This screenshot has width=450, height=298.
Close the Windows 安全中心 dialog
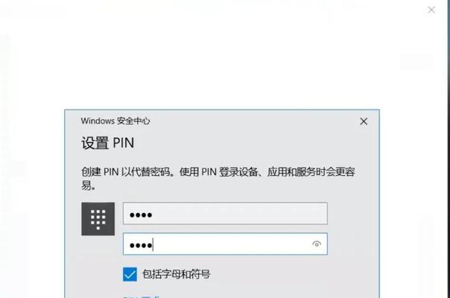pos(364,121)
